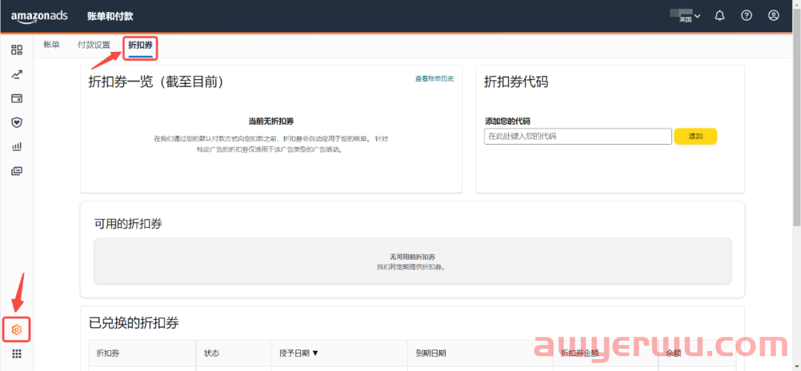Open the notifications bell
Viewport: 801px width, 371px height.
(719, 16)
